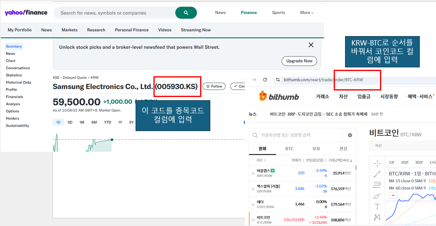Open the News link in Yahoo top header
Image resolution: width=436 pixels, height=226 pixels.
click(220, 13)
